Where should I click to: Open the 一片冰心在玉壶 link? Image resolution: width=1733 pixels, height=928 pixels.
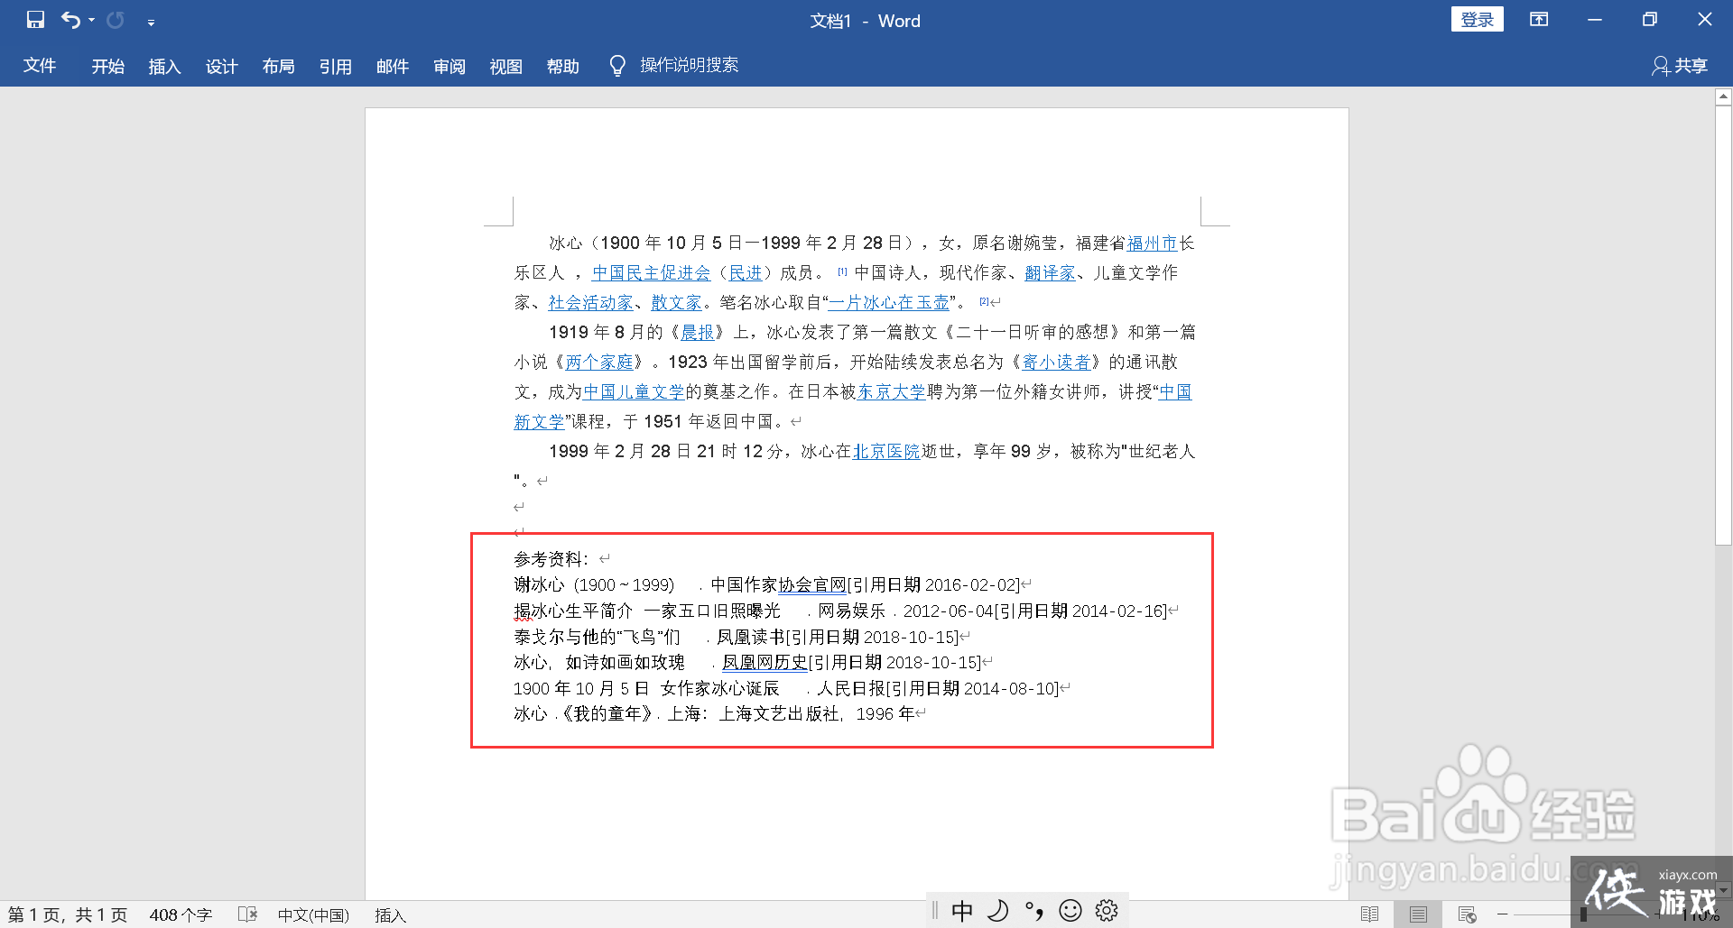(889, 303)
